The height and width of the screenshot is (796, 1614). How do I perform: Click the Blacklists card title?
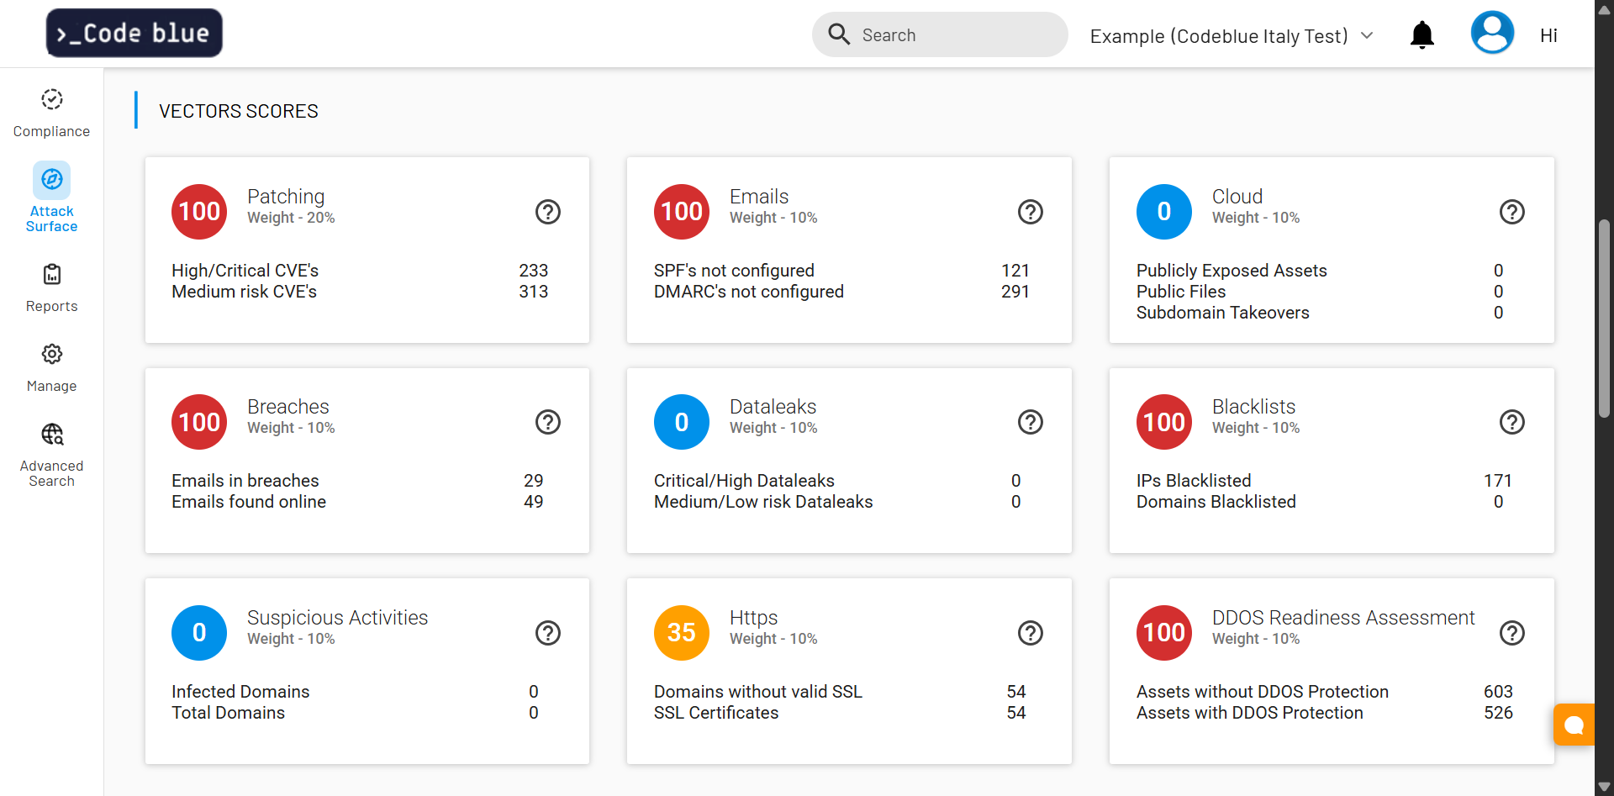coord(1253,407)
